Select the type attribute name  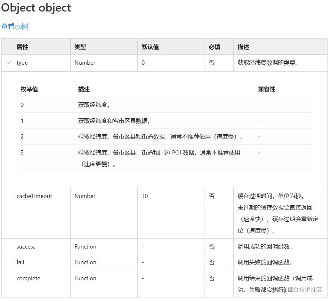pos(22,63)
